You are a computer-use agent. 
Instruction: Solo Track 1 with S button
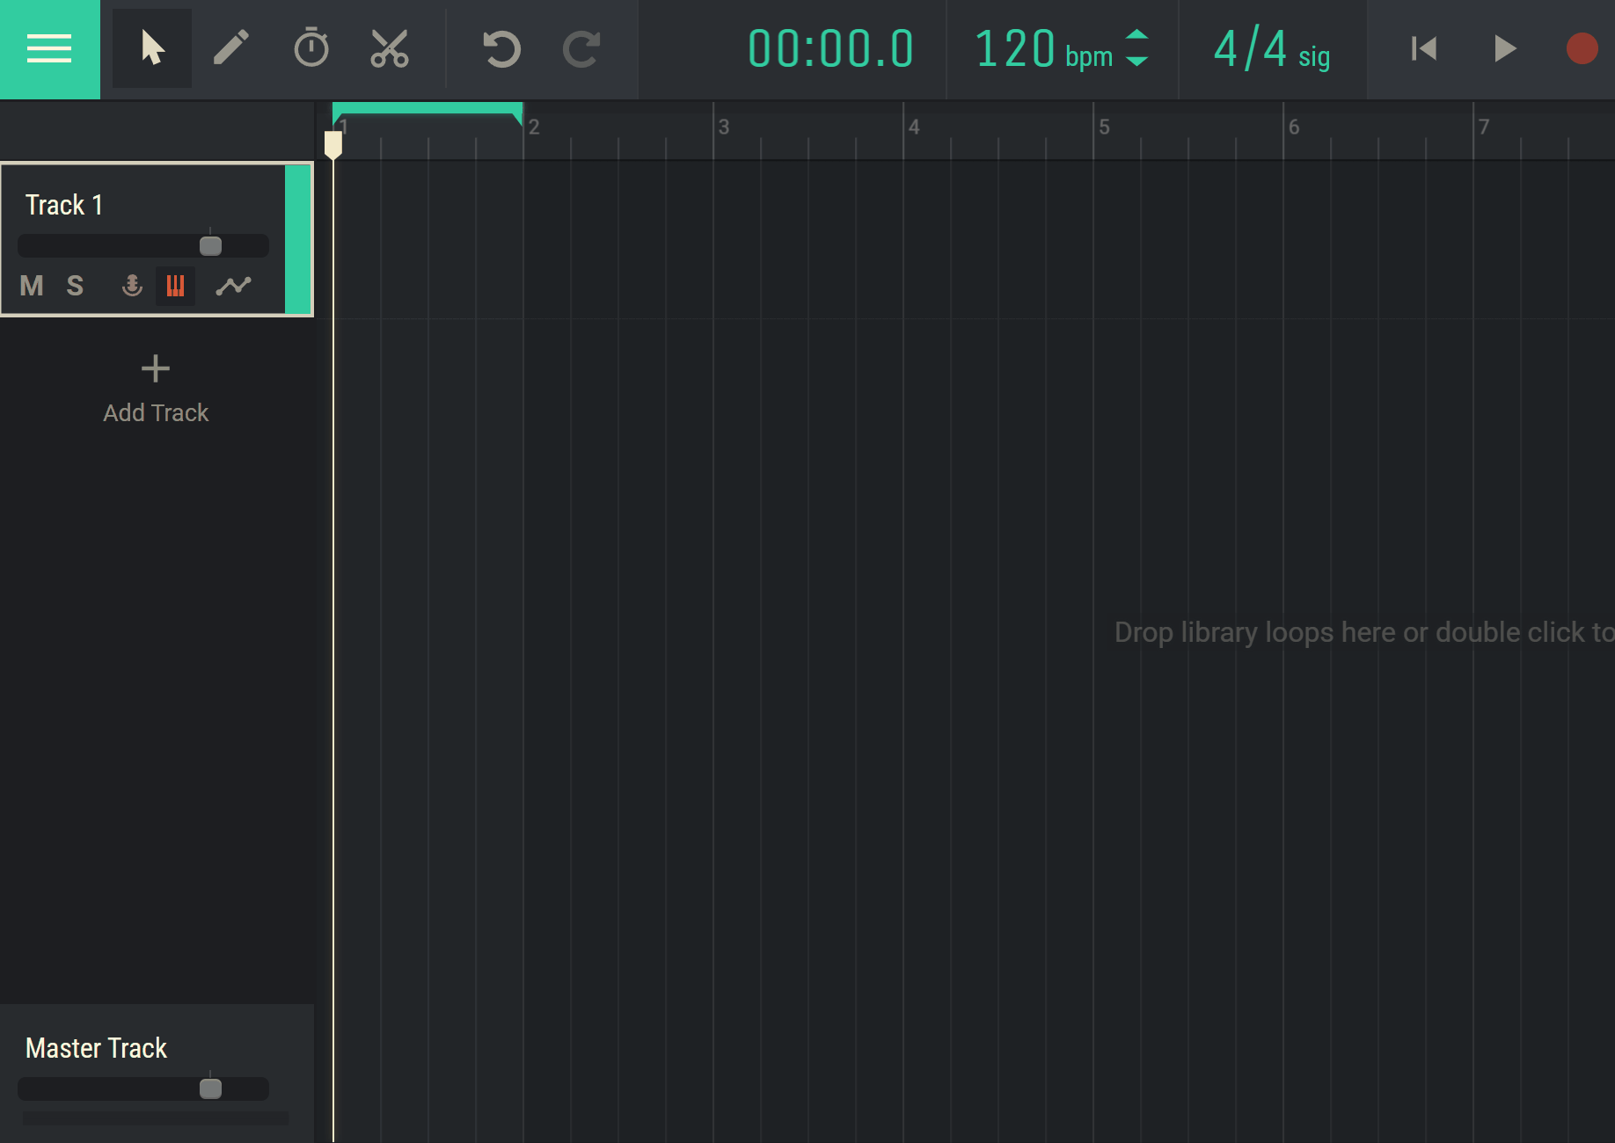pyautogui.click(x=75, y=286)
